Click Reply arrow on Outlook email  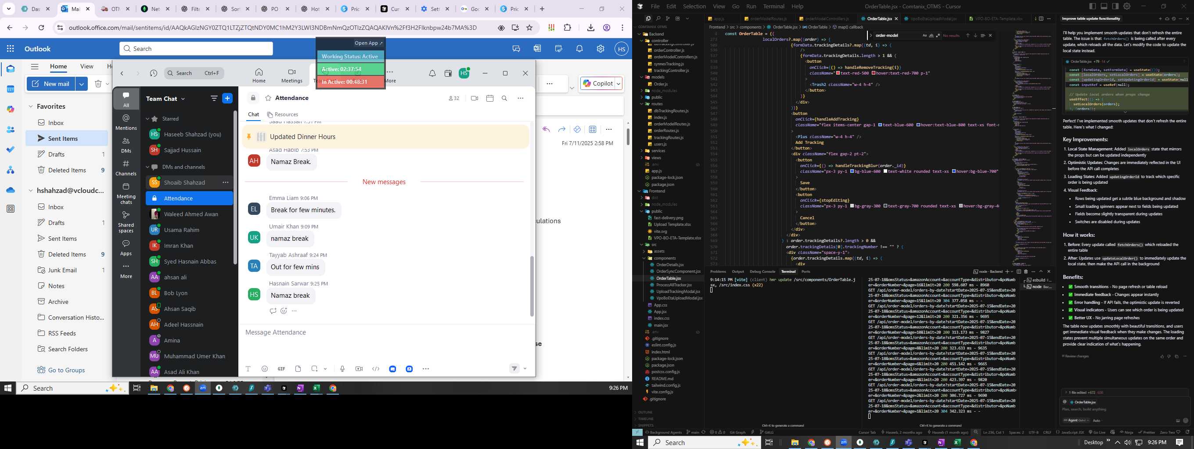(546, 129)
